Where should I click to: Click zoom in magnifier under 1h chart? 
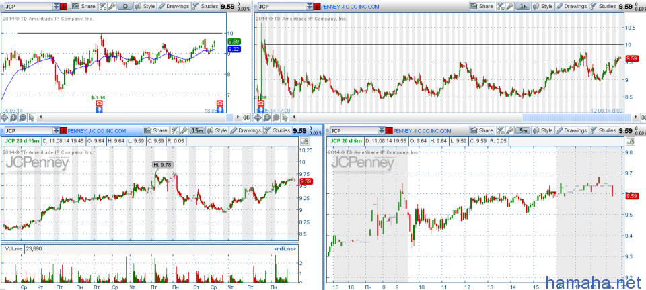pyautogui.click(x=266, y=117)
